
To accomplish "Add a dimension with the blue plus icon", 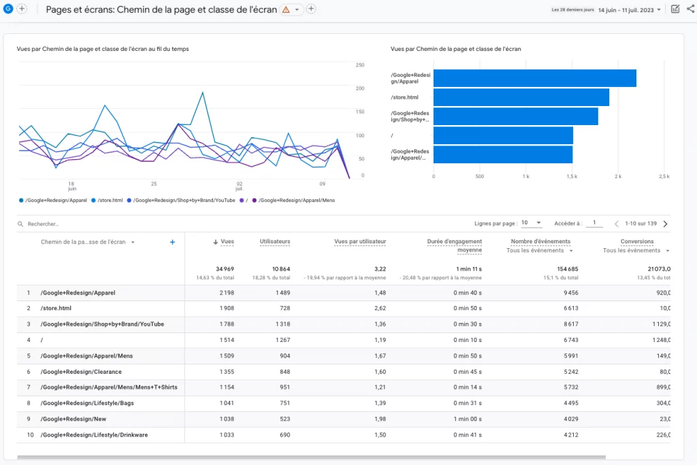I will pos(172,242).
